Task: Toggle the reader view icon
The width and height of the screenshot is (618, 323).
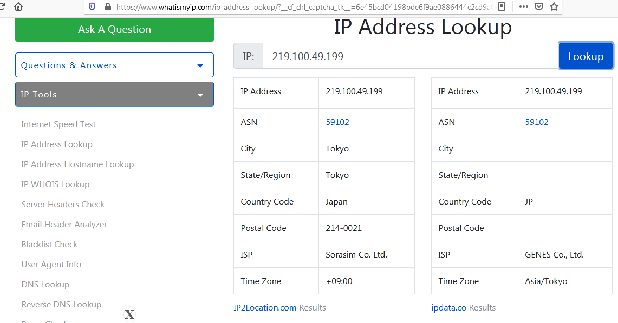Action: click(x=502, y=7)
